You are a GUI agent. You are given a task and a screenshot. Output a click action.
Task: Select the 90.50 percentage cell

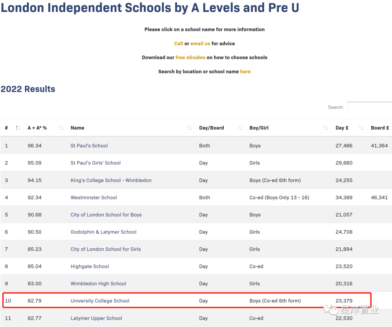pos(34,232)
